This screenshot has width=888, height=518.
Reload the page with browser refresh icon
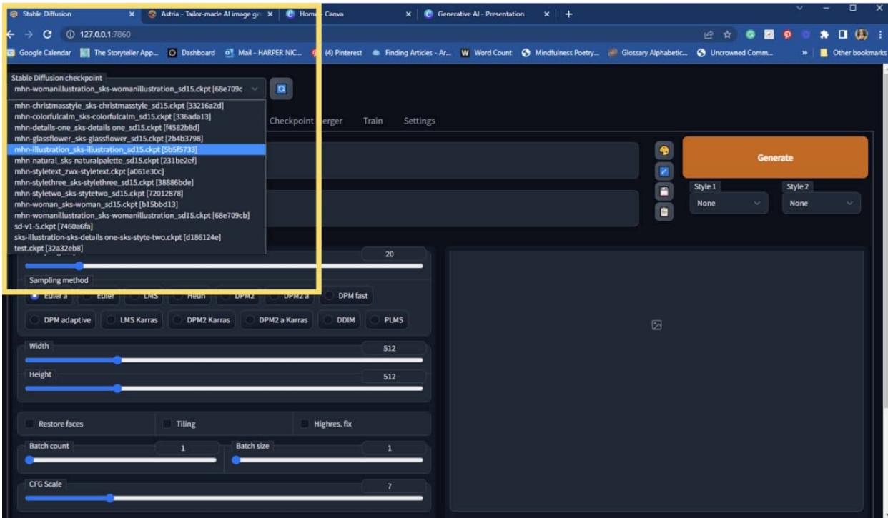point(47,34)
